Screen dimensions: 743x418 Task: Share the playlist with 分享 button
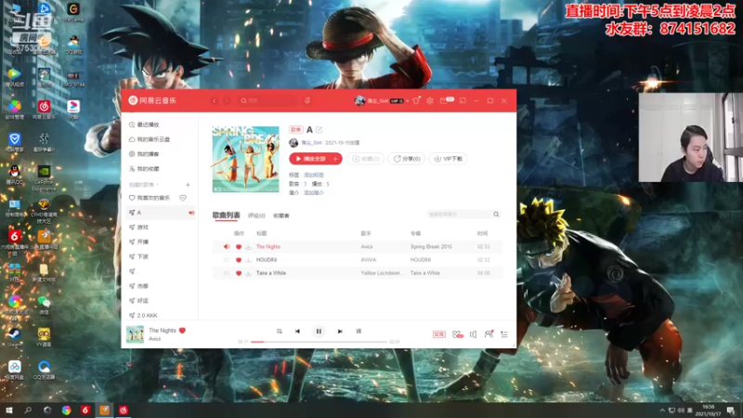[x=407, y=159]
